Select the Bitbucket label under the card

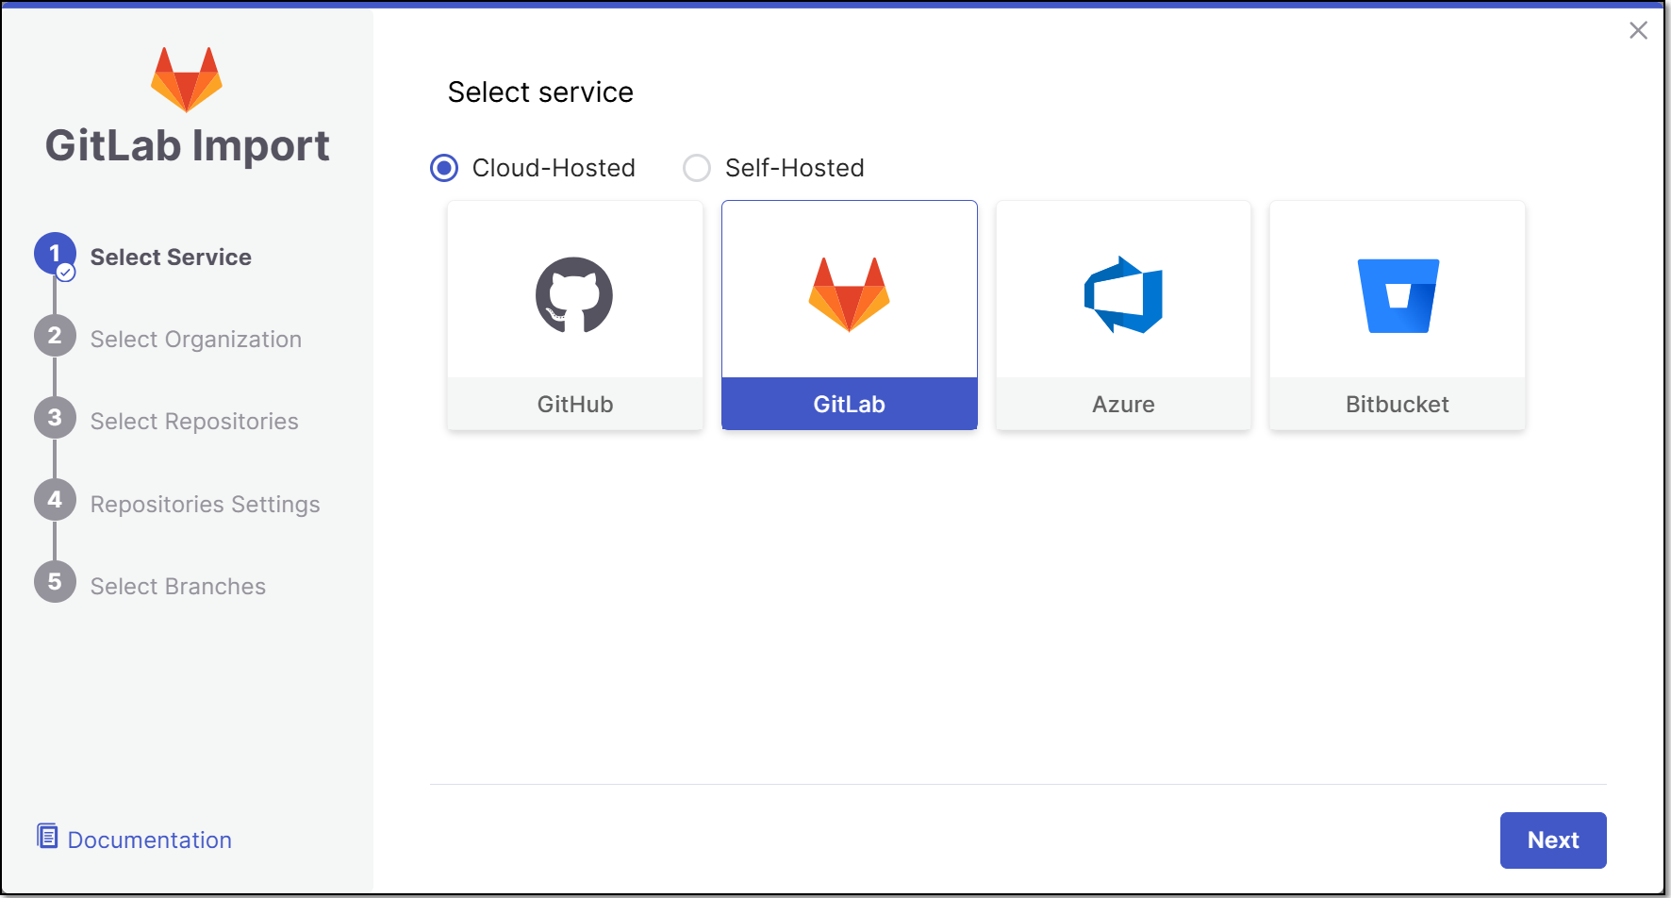1397,405
